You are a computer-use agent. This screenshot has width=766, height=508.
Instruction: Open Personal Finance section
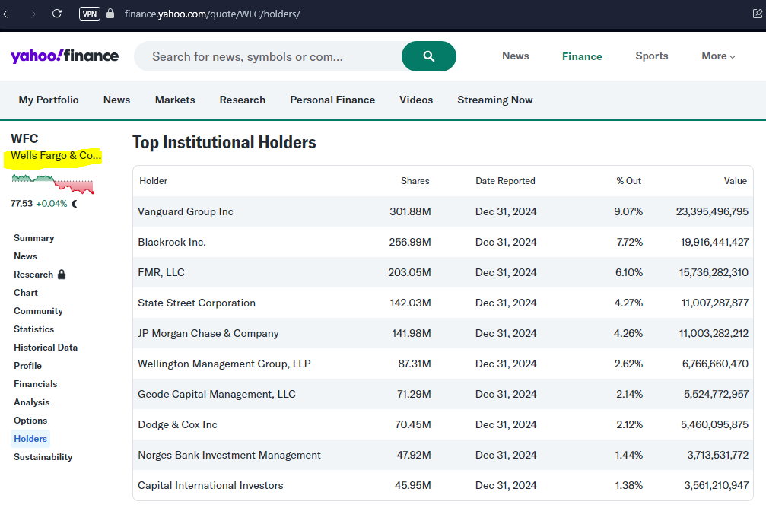(332, 100)
